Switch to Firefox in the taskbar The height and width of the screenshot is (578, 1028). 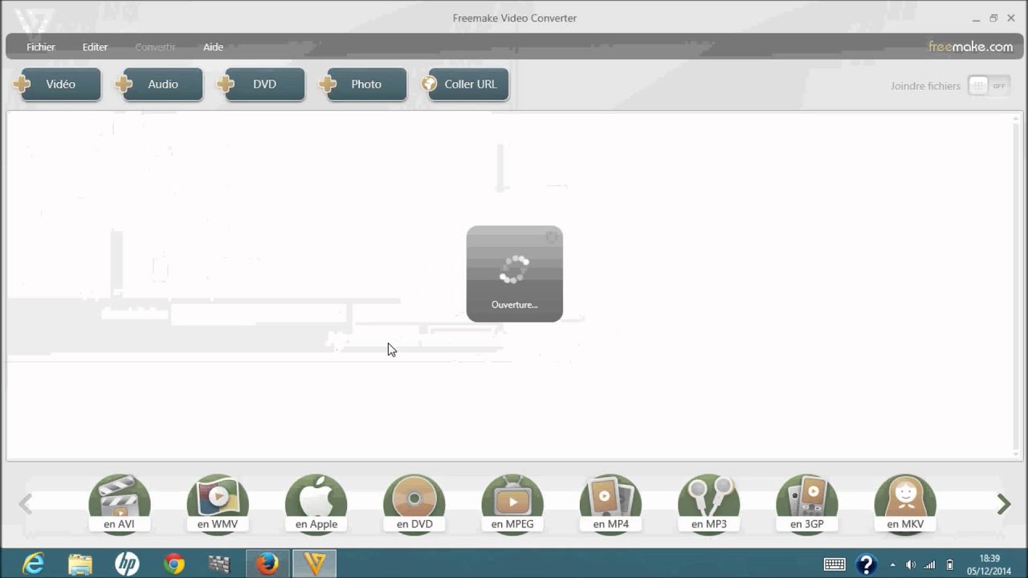pos(267,564)
